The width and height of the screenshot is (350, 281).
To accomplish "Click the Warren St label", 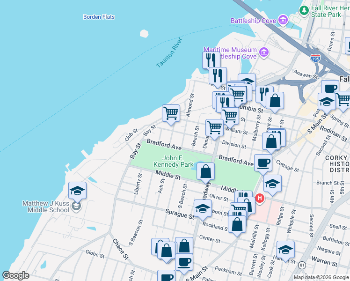I will click(x=325, y=262).
